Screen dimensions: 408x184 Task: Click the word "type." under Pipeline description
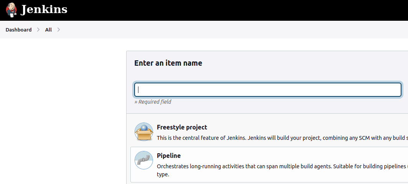point(163,174)
